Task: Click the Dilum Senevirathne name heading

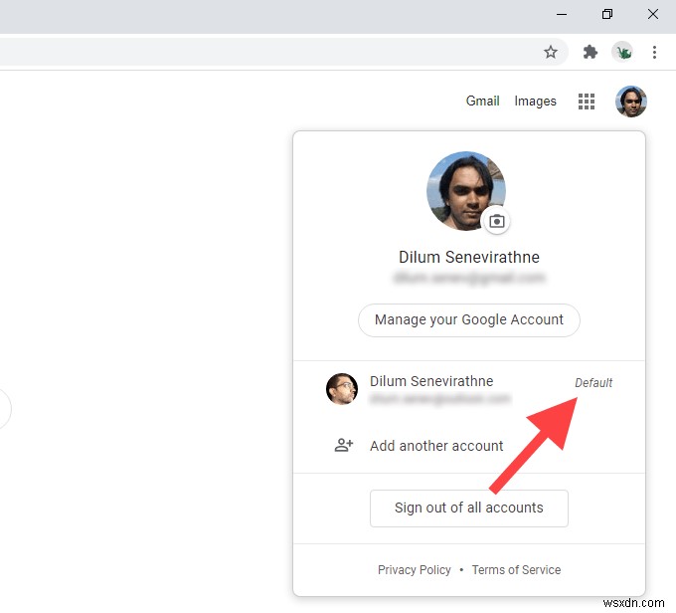Action: 468,257
